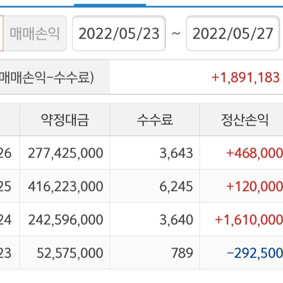The image size is (283, 283).
Task: Select the 242,596,000 contract amount cell
Action: (x=66, y=219)
